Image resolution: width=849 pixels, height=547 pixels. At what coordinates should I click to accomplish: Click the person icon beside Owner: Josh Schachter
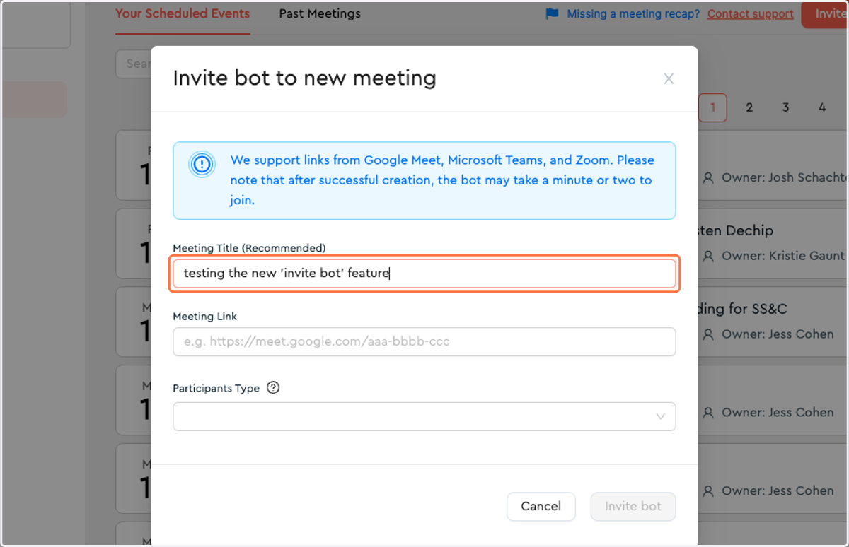(708, 178)
